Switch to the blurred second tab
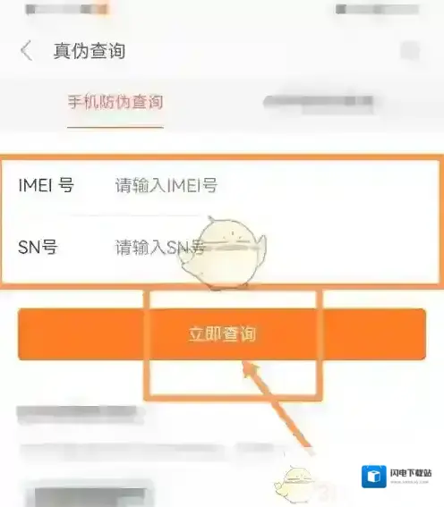Image resolution: width=444 pixels, height=507 pixels. pyautogui.click(x=319, y=104)
